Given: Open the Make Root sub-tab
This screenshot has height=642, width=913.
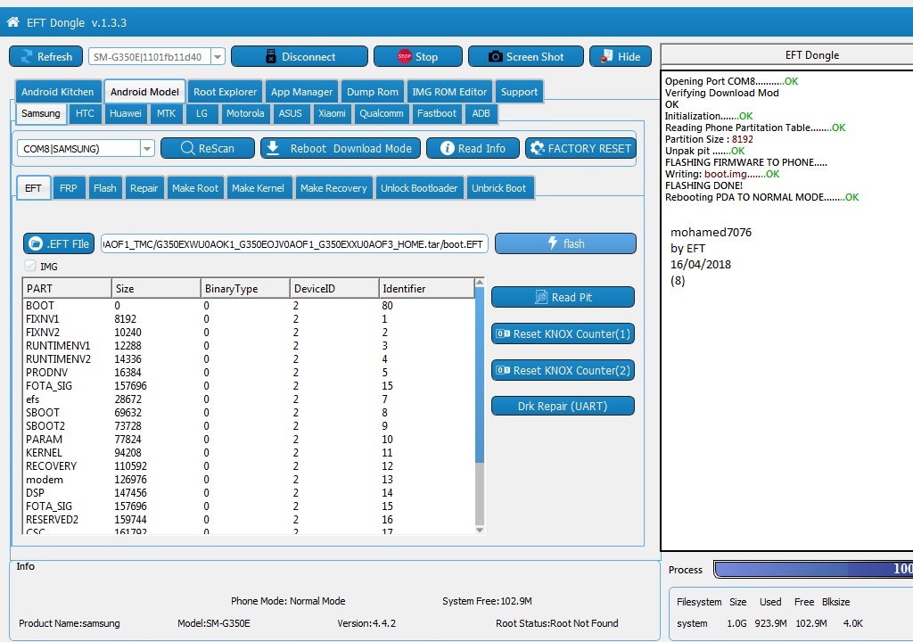Looking at the screenshot, I should tap(195, 187).
